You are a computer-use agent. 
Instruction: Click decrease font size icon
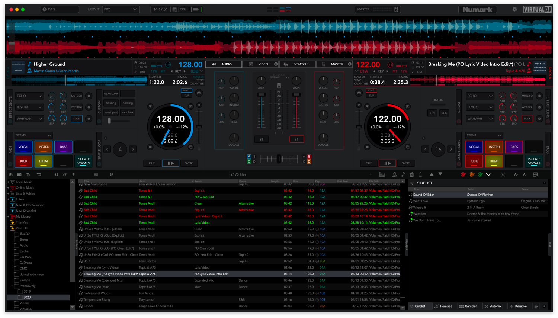point(525,174)
